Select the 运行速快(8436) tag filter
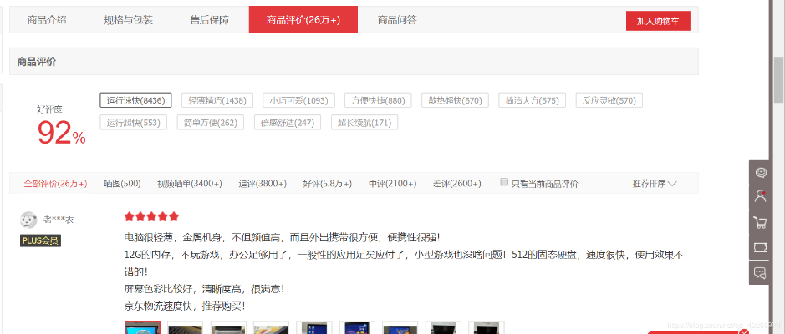785x334 pixels. click(x=135, y=100)
